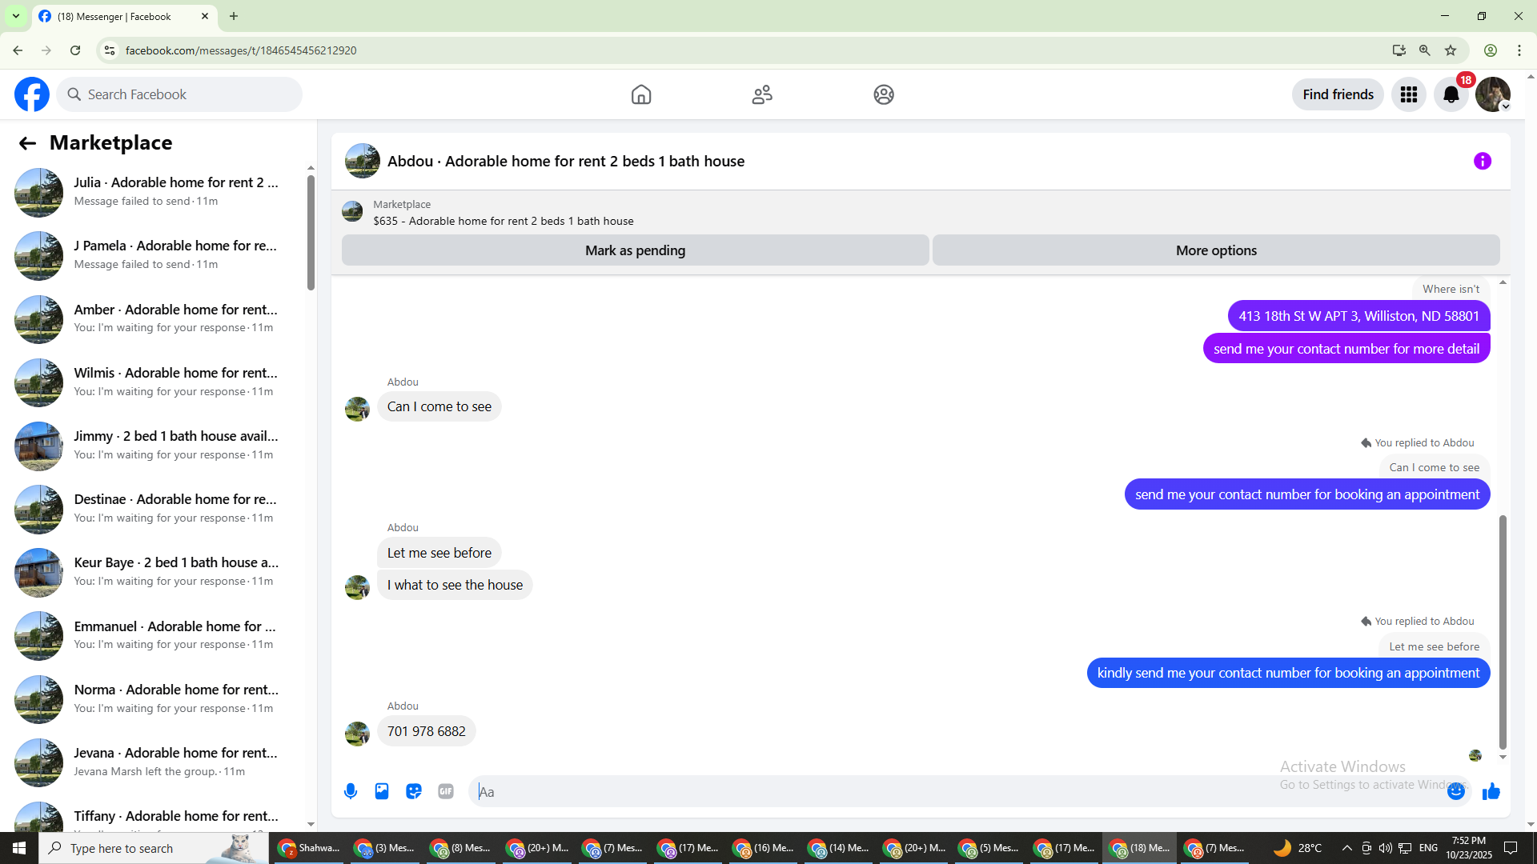This screenshot has height=864, width=1537.
Task: Expand More options for the listing
Action: point(1215,250)
